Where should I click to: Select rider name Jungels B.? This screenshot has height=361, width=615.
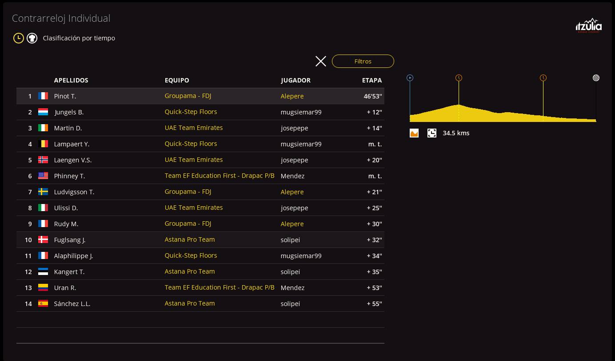[69, 112]
